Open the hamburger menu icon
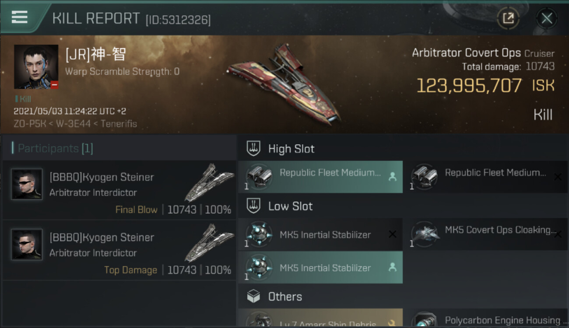This screenshot has width=569, height=328. tap(19, 17)
